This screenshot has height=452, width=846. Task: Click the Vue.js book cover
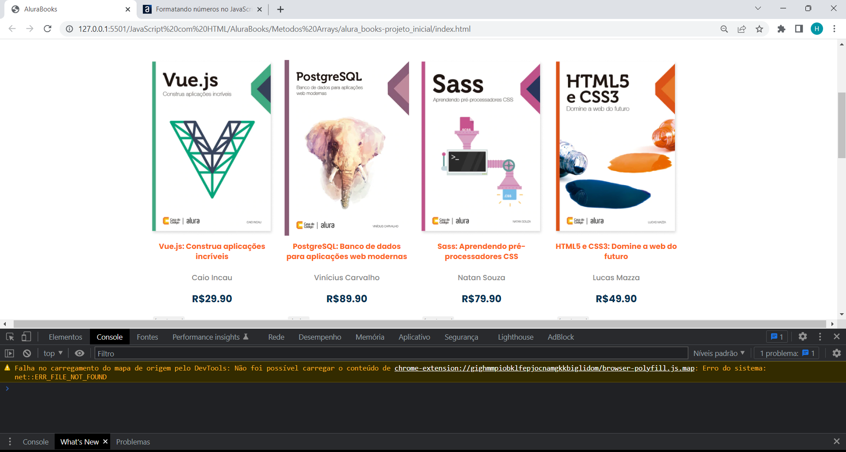(212, 147)
